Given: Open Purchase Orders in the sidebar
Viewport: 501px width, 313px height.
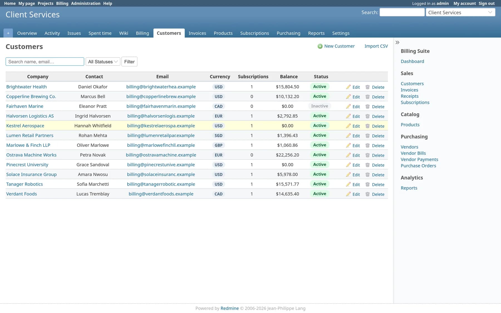Looking at the screenshot, I should tap(418, 166).
